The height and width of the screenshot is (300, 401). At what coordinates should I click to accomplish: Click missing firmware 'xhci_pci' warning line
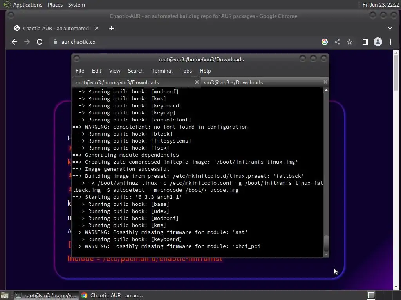click(x=168, y=246)
